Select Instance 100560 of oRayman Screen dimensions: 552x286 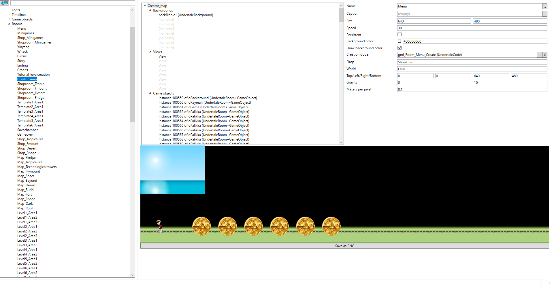pos(205,103)
